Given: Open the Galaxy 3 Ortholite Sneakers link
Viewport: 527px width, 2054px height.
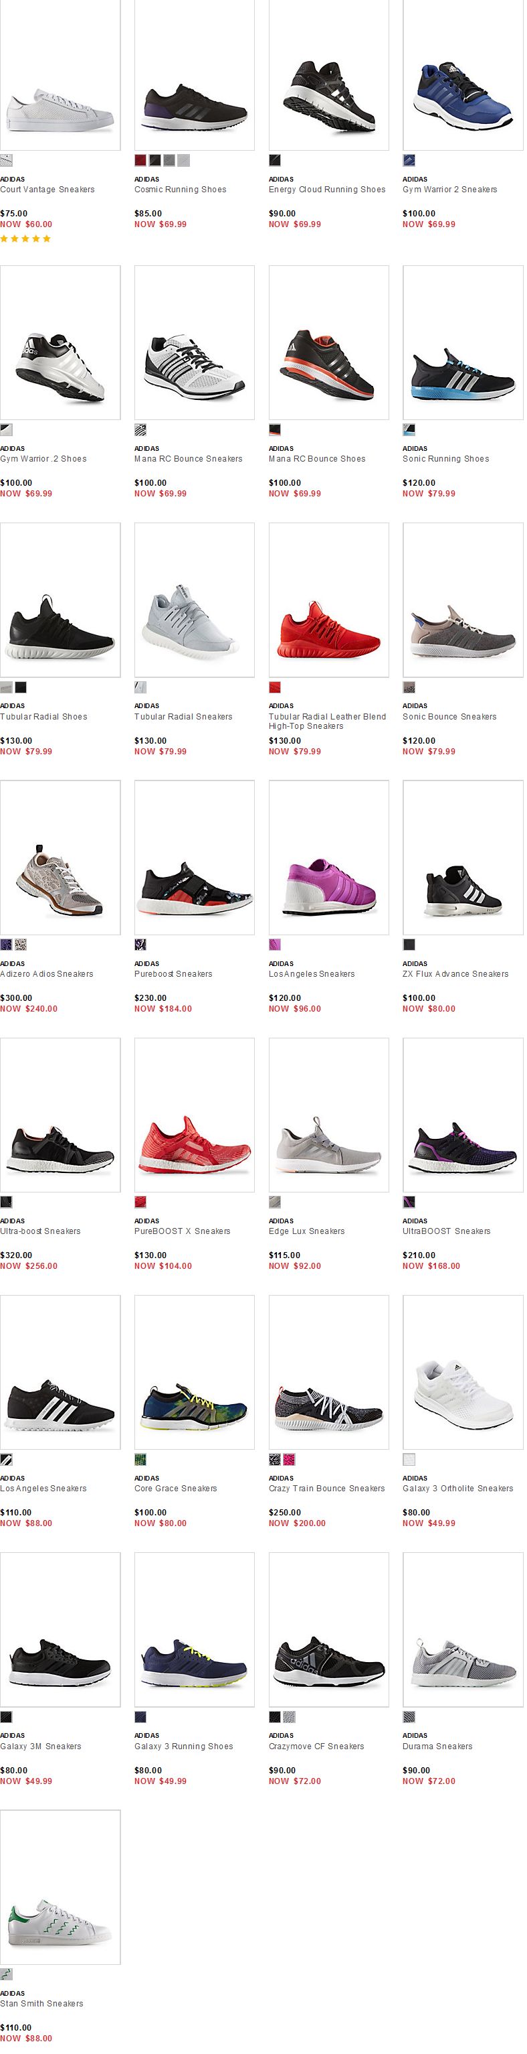Looking at the screenshot, I should click(x=457, y=1489).
